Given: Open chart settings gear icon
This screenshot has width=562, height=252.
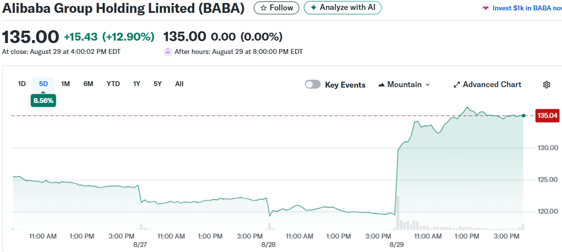Looking at the screenshot, I should click(547, 85).
